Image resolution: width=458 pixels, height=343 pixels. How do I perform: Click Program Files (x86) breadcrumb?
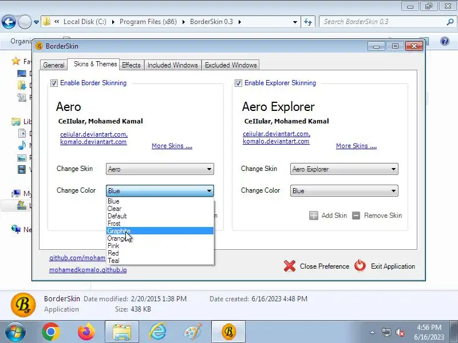coord(148,22)
